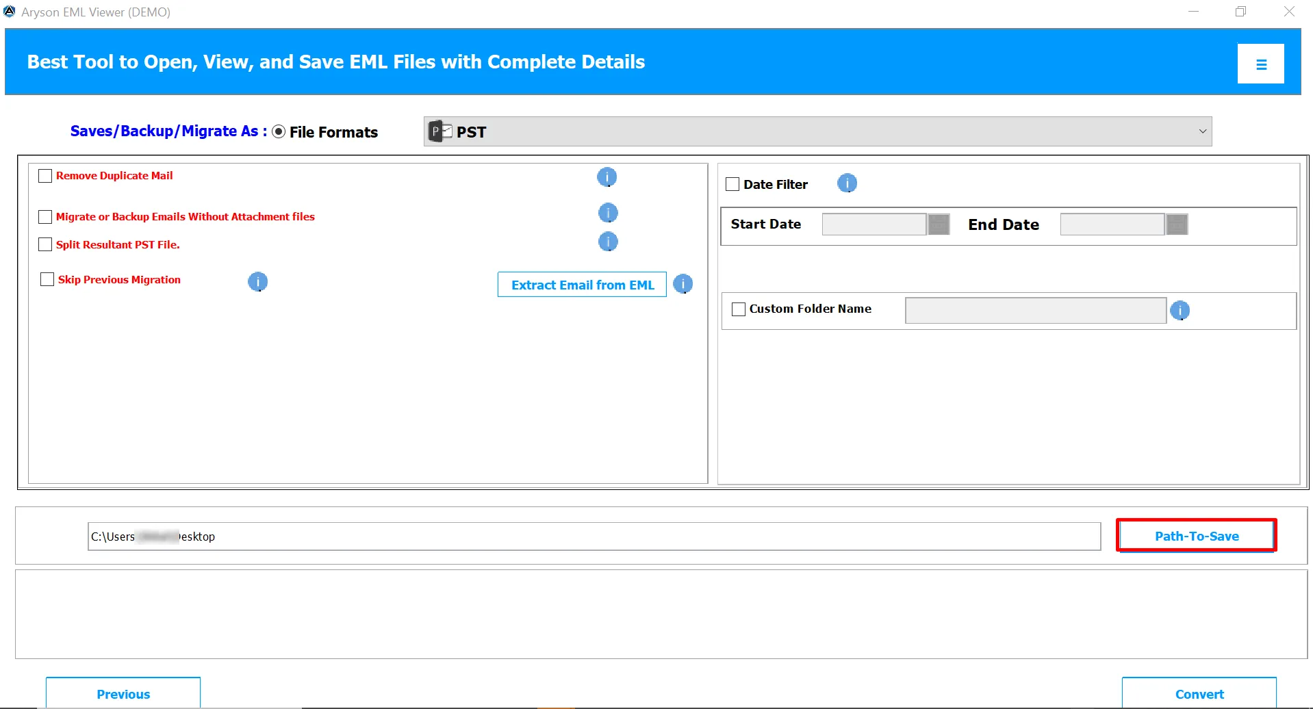View info about Remove Duplicate Mail
The width and height of the screenshot is (1313, 709).
tap(607, 177)
